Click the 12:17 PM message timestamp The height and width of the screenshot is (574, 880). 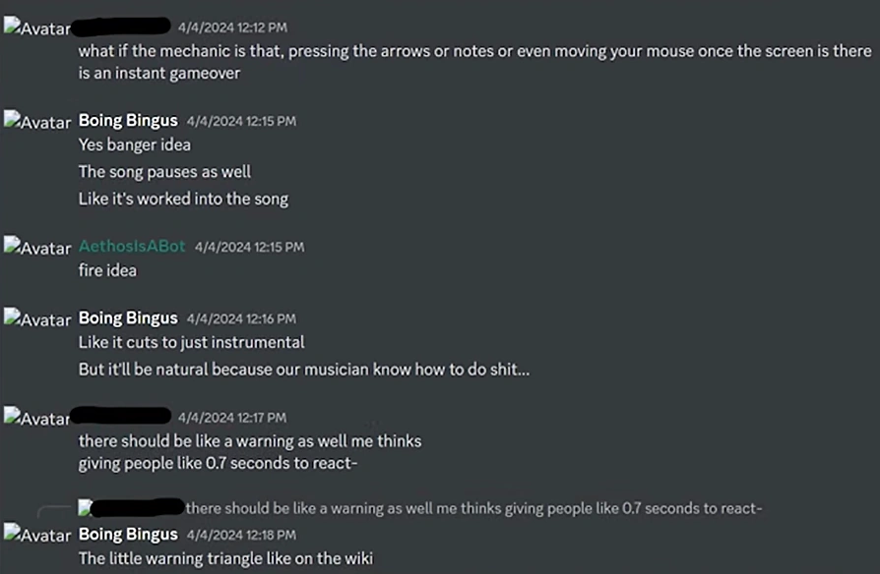(x=232, y=418)
